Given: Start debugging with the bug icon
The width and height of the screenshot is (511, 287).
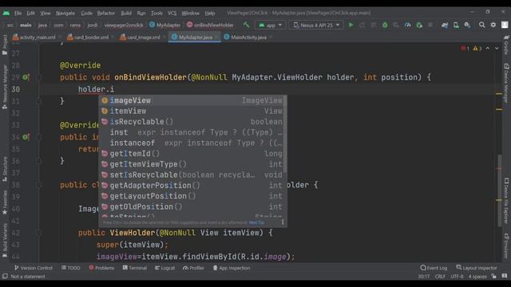Looking at the screenshot, I should pos(385,25).
